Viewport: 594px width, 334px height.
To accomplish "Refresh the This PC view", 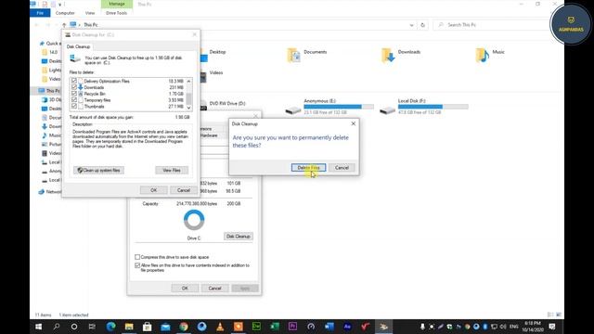I will [x=423, y=25].
